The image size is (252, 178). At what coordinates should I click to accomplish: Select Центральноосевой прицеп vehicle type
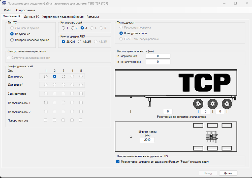pyautogui.click(x=29, y=40)
